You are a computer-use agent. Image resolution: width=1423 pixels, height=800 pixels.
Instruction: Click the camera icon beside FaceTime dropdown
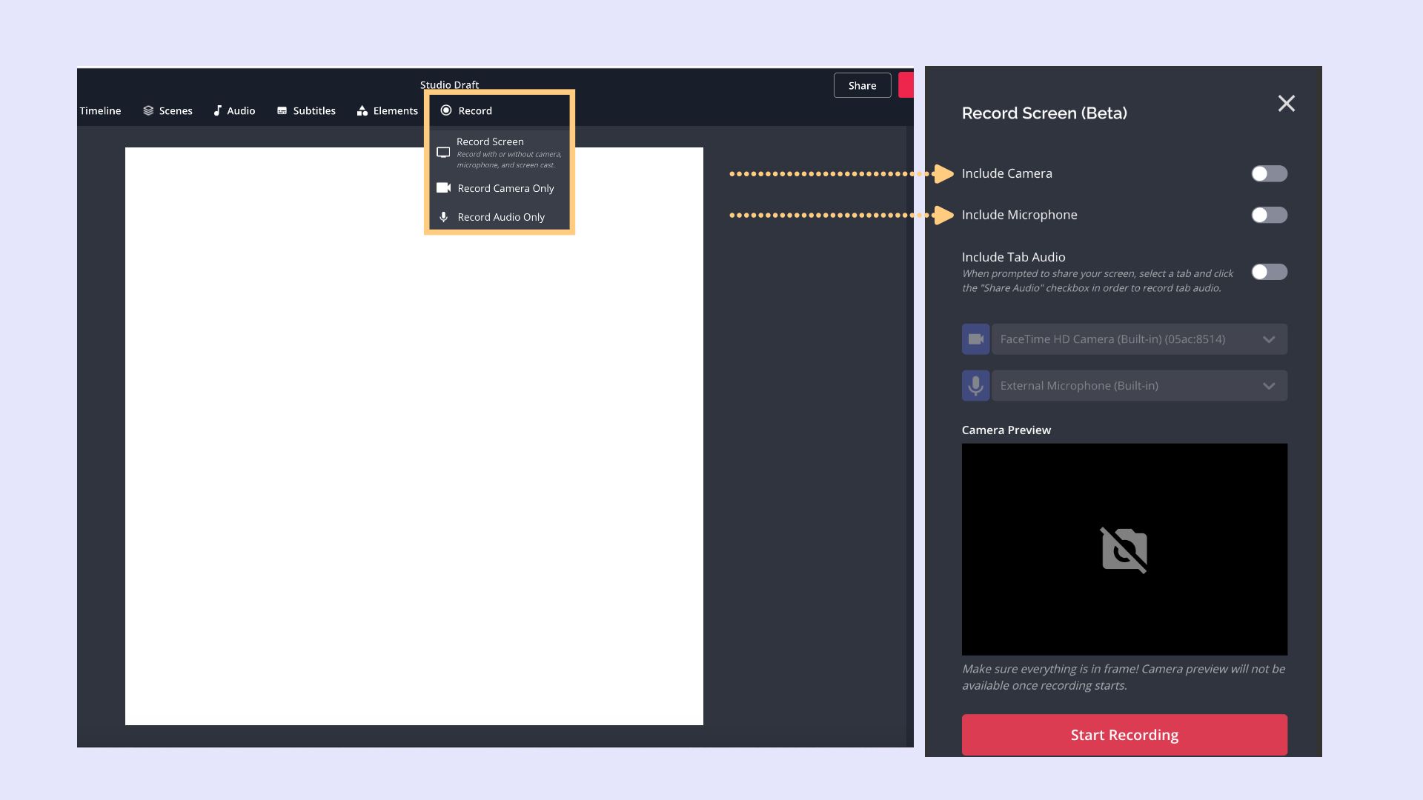(975, 339)
